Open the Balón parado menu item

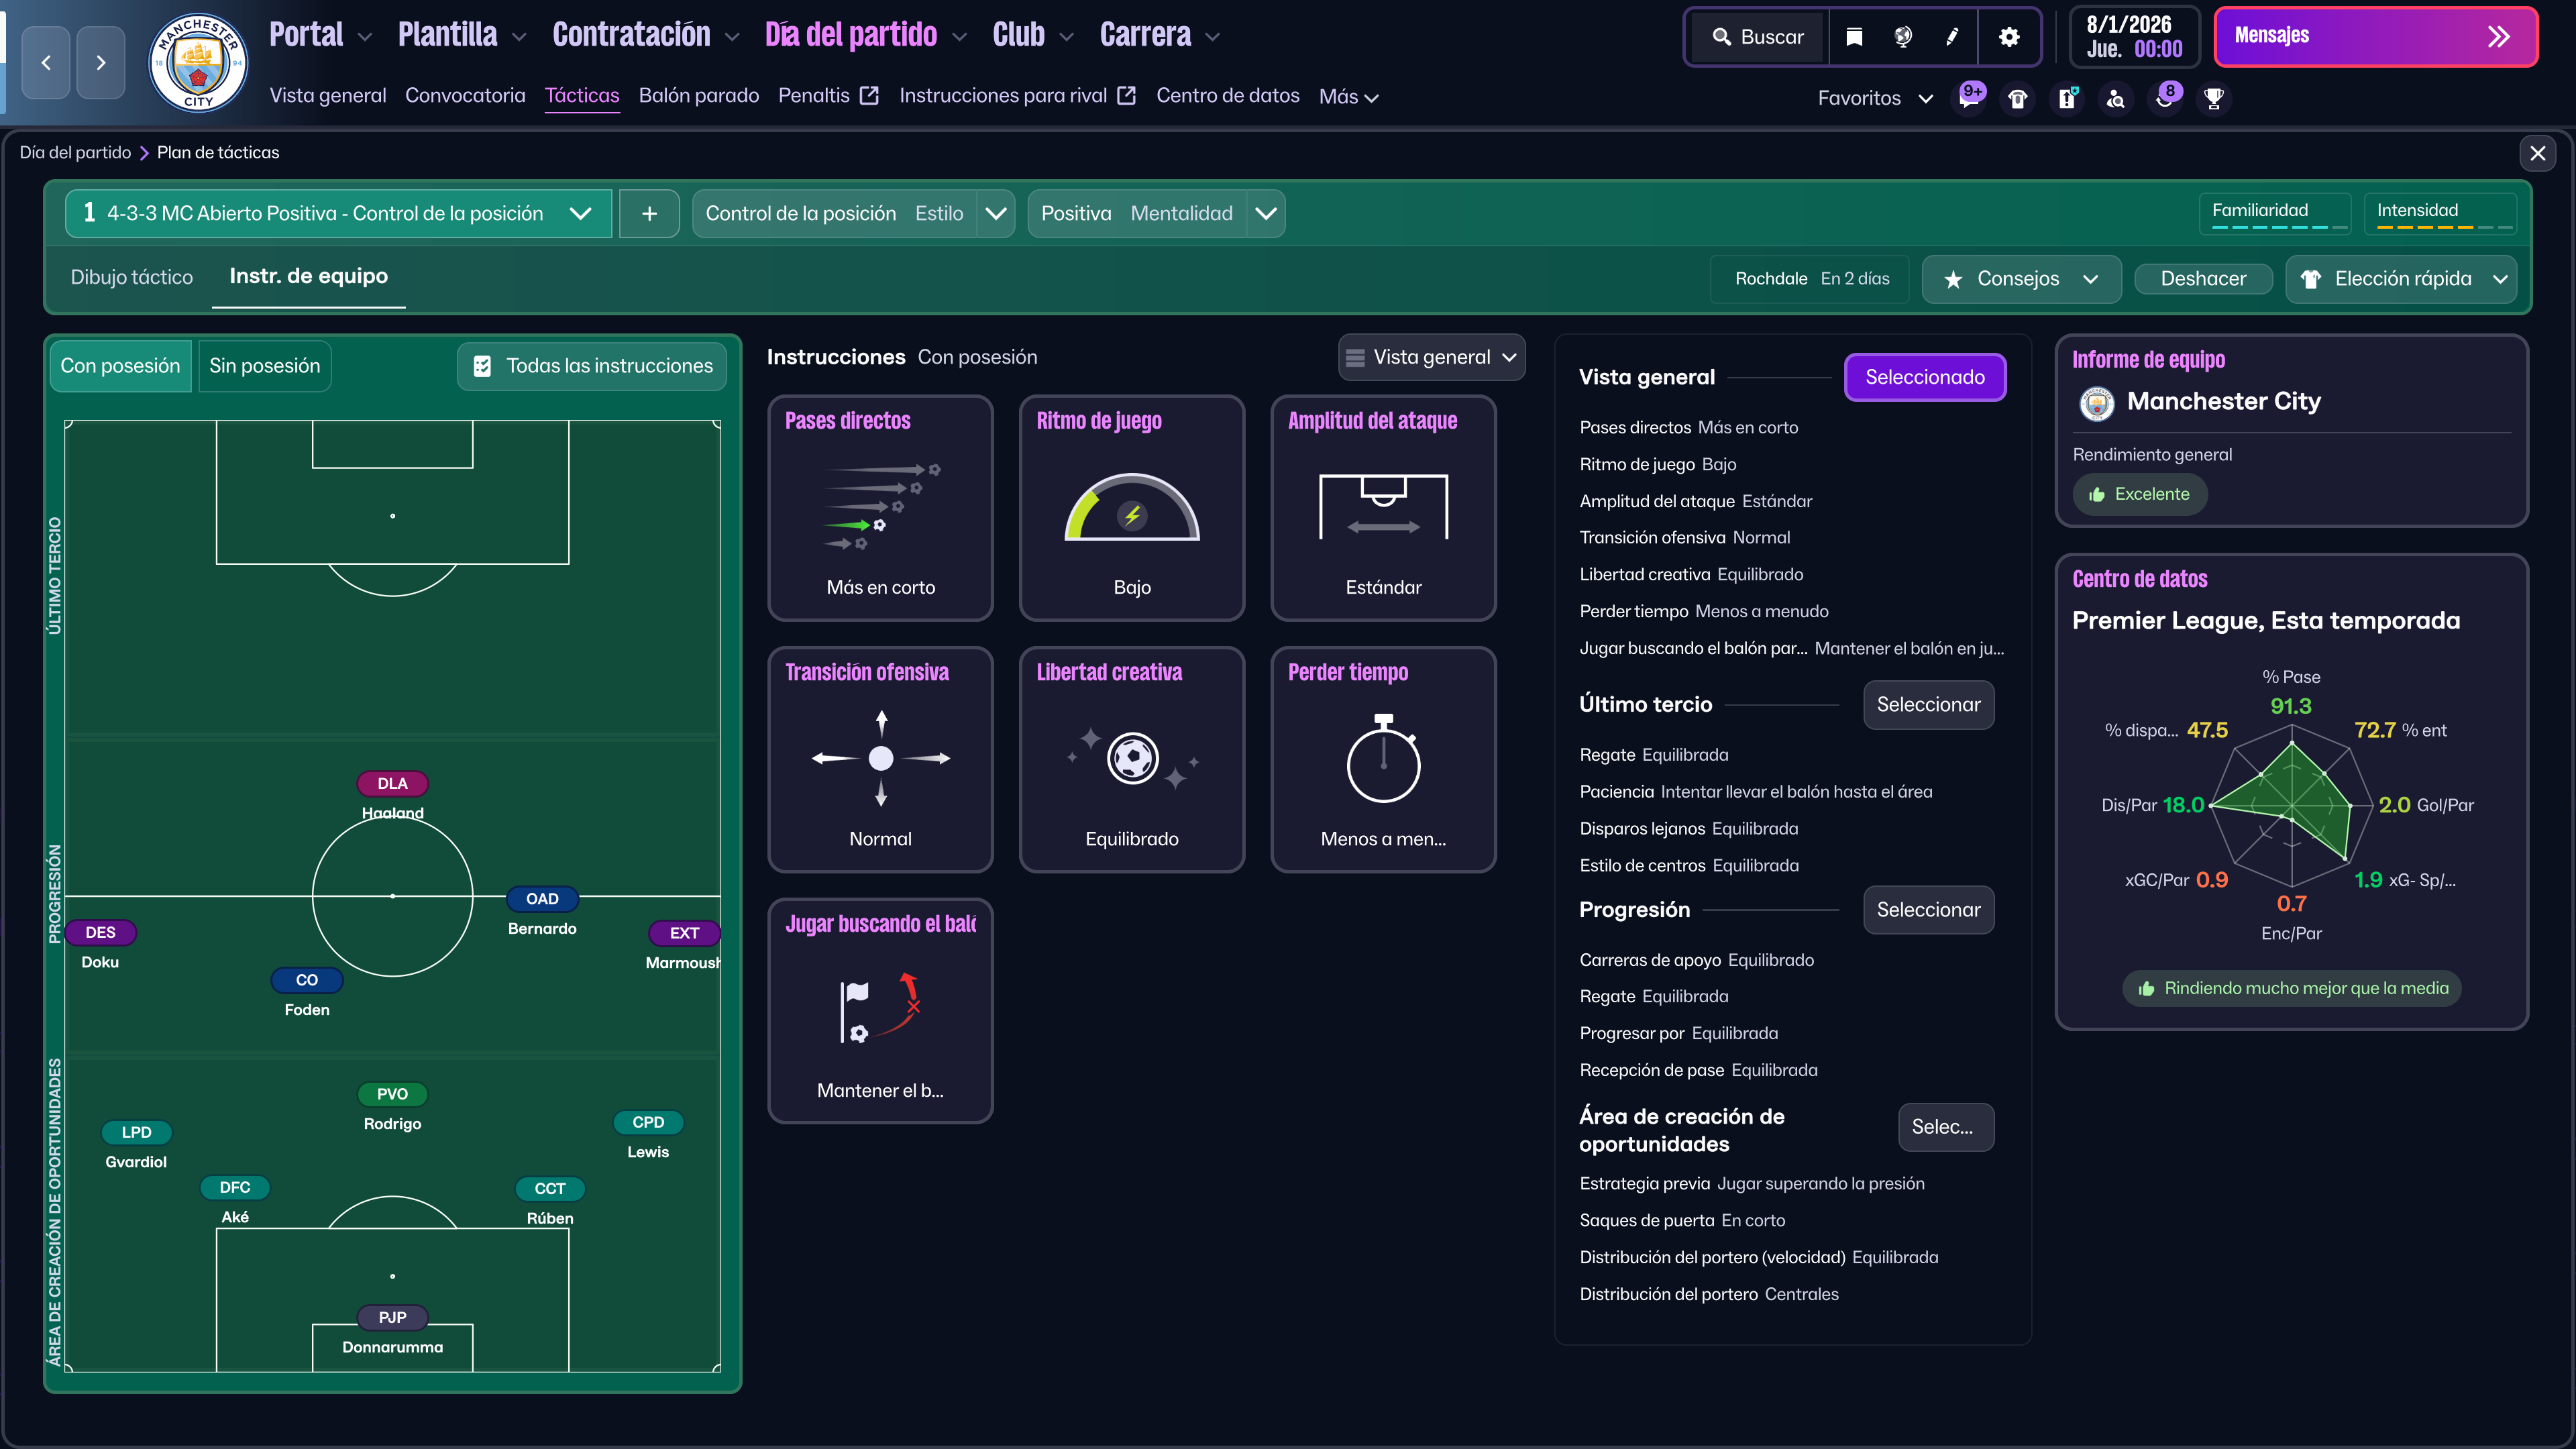(699, 96)
